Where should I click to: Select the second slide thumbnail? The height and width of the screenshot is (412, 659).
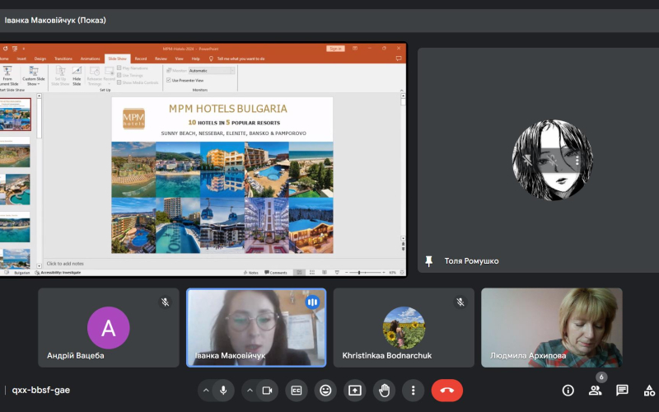[x=15, y=153]
